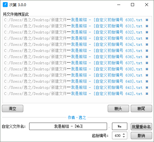Viewport: 154px width, 142px height.
Task: Focus the 自定义文件名 input field
Action: pyautogui.click(x=68, y=126)
